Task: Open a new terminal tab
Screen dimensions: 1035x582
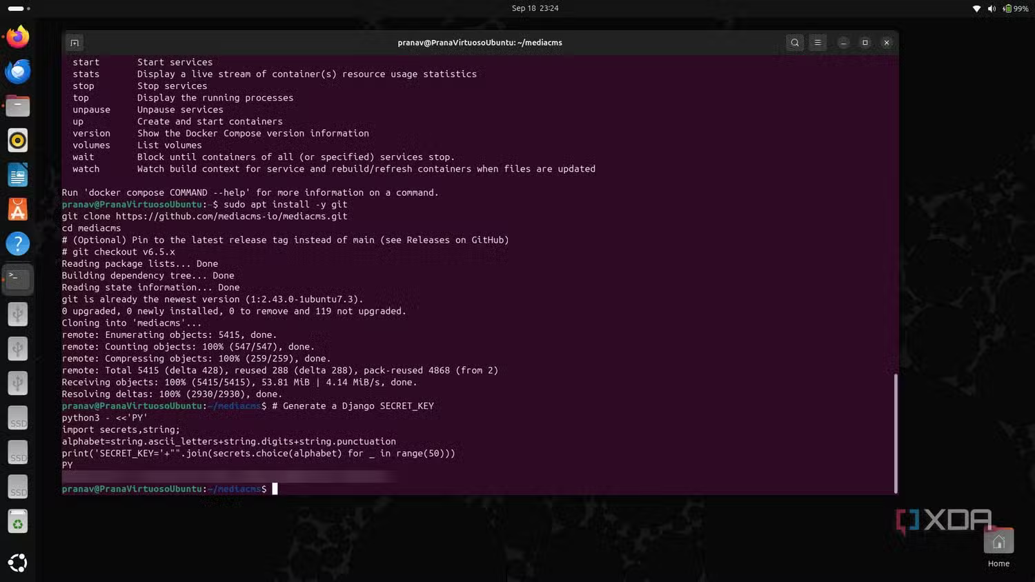Action: pos(75,43)
